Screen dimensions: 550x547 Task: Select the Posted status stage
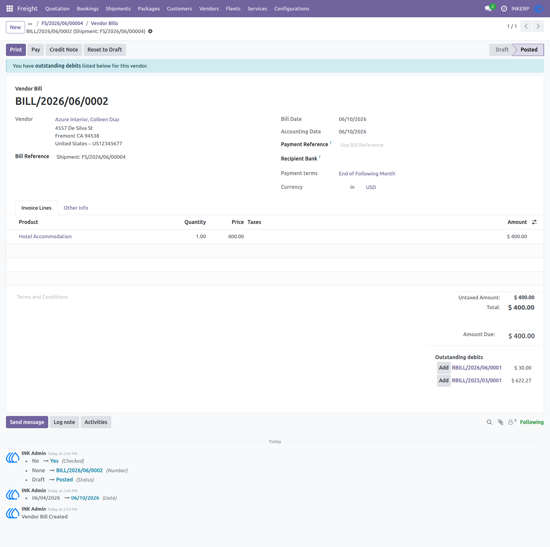point(529,50)
